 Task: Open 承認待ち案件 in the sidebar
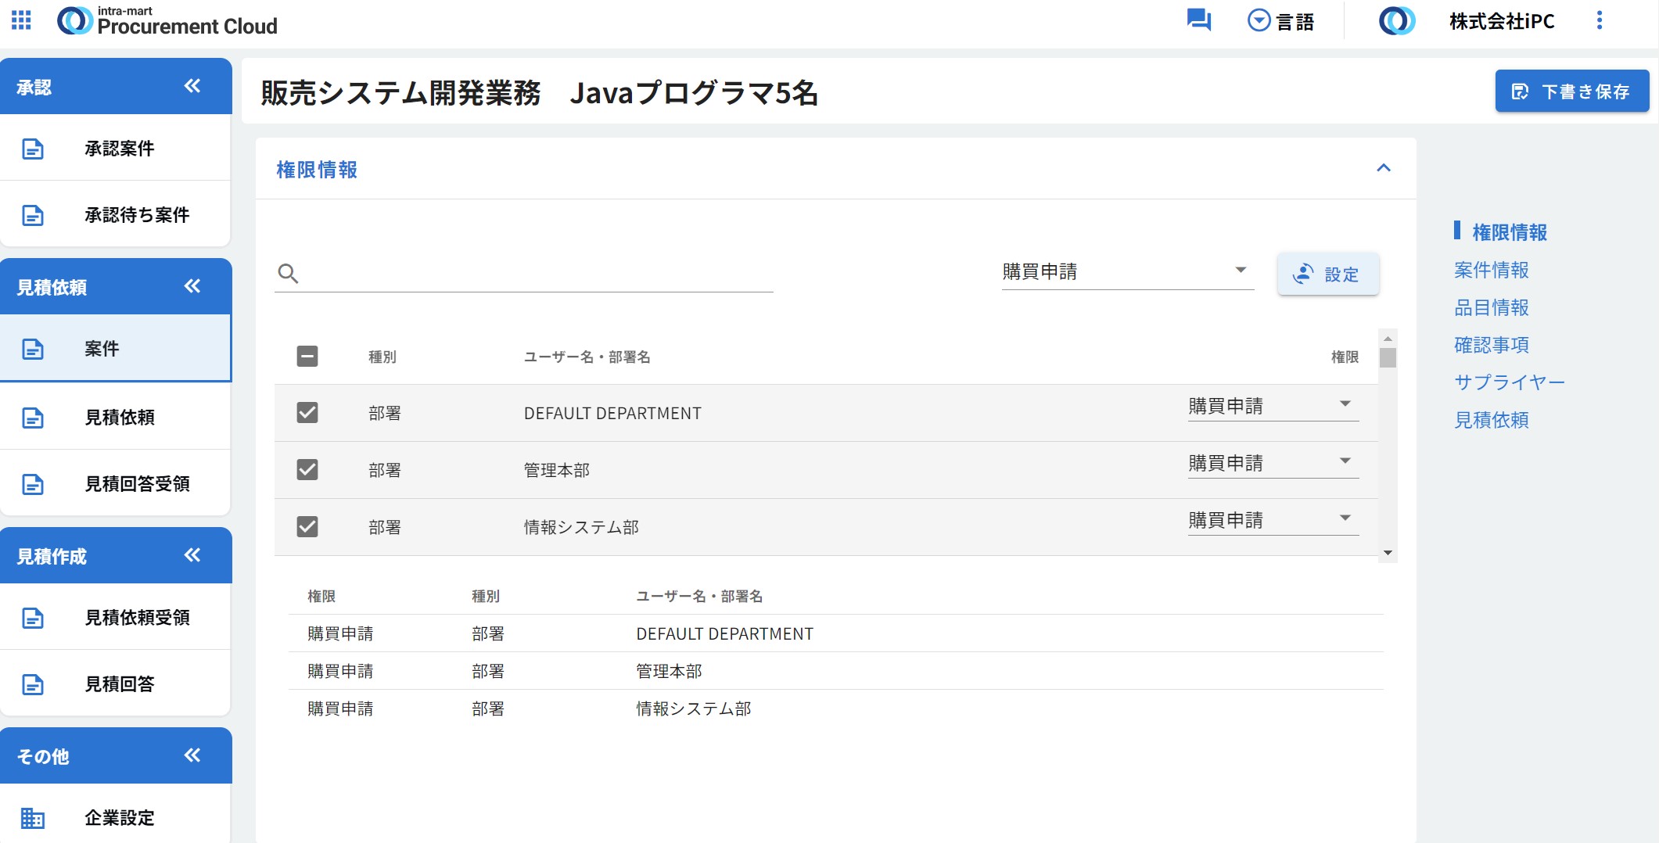coord(115,214)
